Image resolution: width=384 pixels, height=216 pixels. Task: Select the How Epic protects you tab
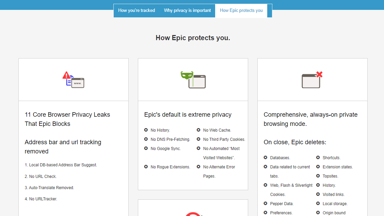[241, 11]
